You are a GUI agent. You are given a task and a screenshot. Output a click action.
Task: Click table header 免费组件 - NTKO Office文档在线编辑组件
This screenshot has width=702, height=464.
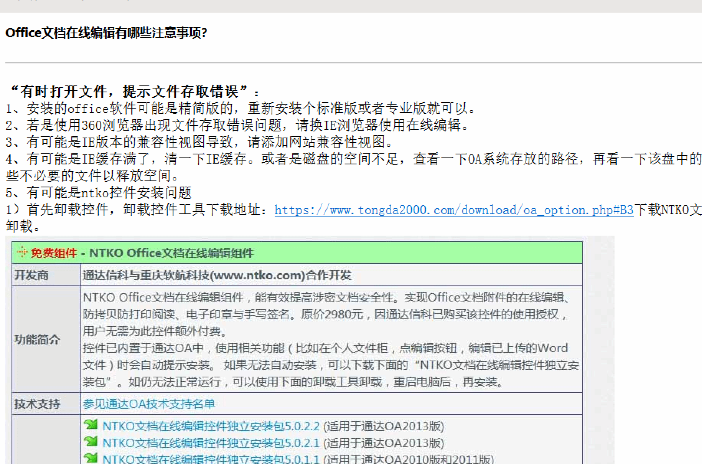coord(297,253)
